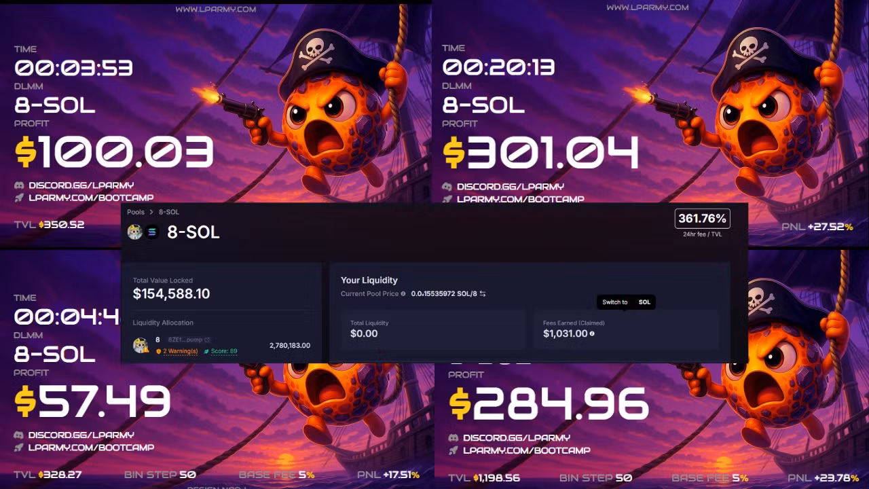Viewport: 869px width, 489px height.
Task: Click LPARMY.COM/BOOTCAMP link in bottom-right card
Action: [527, 450]
